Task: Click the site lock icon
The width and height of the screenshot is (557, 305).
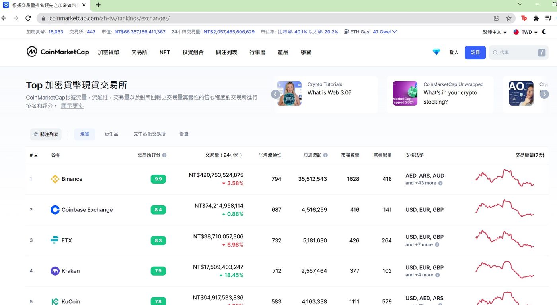Action: pyautogui.click(x=43, y=18)
